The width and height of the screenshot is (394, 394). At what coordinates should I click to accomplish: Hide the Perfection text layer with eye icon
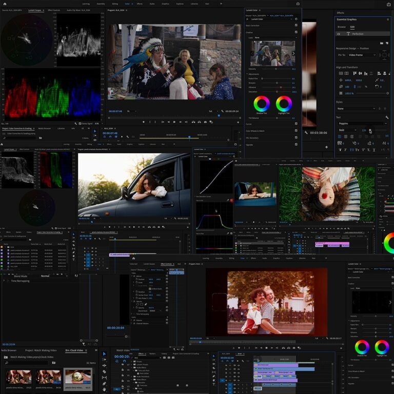point(339,34)
